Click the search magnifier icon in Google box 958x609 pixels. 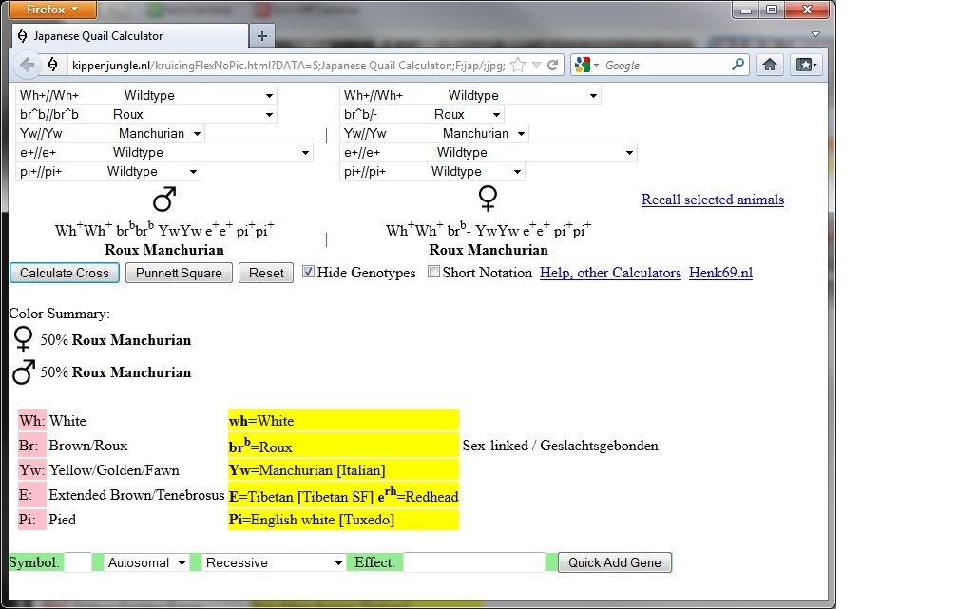click(738, 66)
